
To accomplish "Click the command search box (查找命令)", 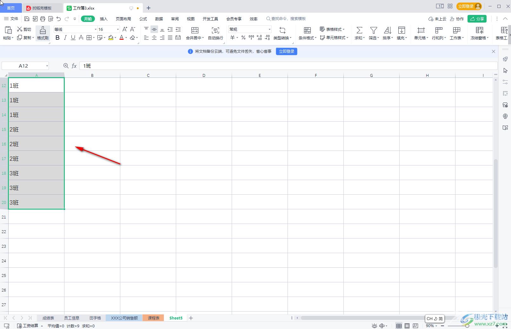I will [x=286, y=19].
